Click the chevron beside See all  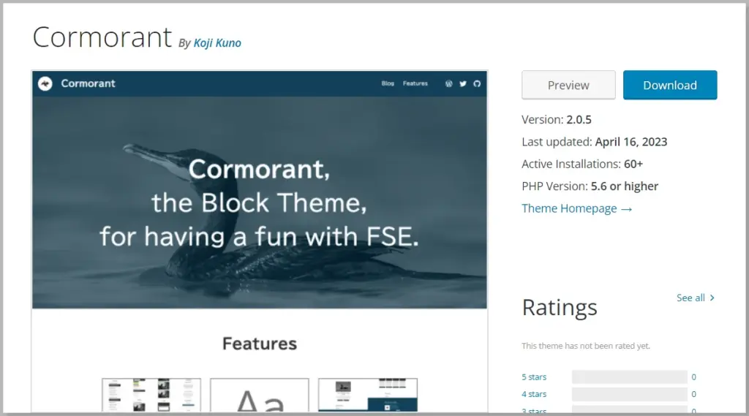tap(712, 298)
